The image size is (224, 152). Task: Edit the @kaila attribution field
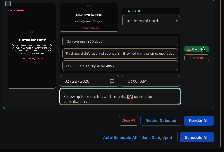coord(120,66)
